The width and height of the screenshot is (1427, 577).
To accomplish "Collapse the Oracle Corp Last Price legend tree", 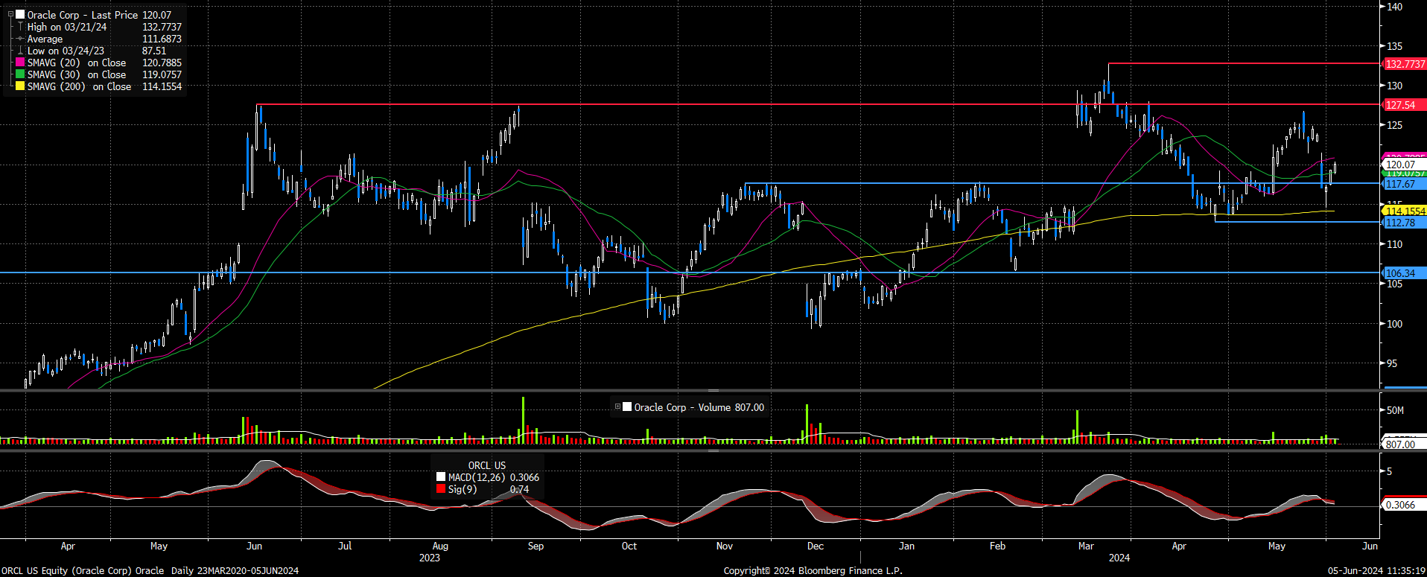I will click(10, 14).
